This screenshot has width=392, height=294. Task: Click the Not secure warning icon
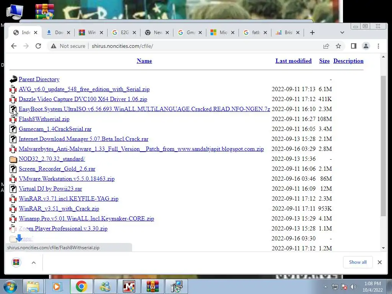(54, 46)
